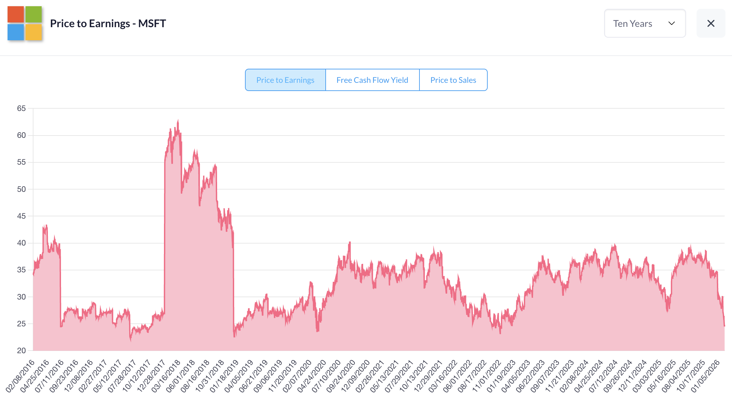Screen dimensions: 732x400
Task: Click the 12/29/2021 date label on the x-axis
Action: click(428, 376)
